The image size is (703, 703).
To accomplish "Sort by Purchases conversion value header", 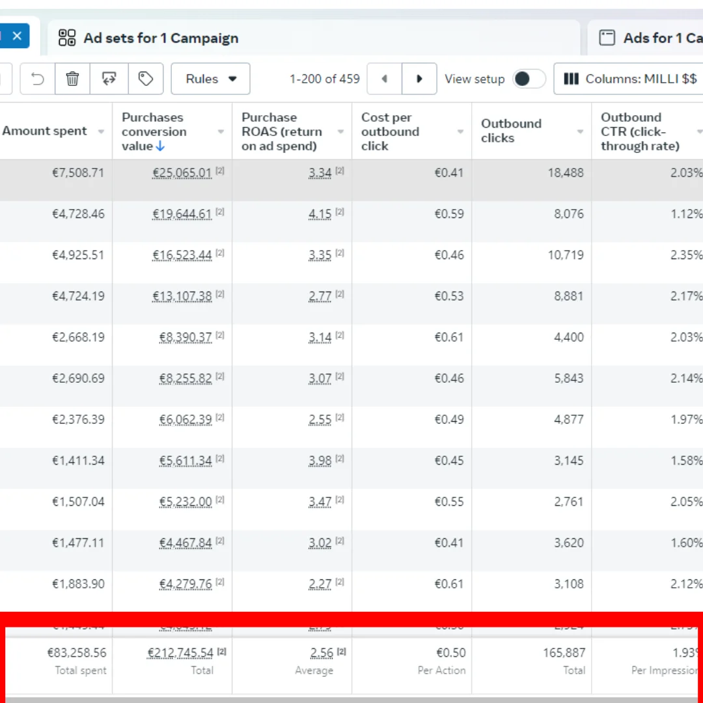I will (154, 131).
